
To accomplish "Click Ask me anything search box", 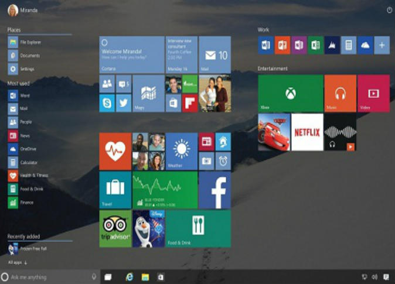I will click(50, 277).
